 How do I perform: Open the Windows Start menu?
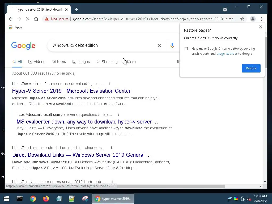click(x=6, y=199)
